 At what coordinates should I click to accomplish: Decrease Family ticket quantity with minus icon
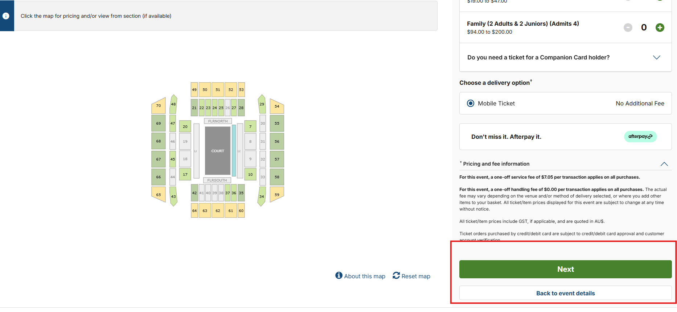point(628,28)
